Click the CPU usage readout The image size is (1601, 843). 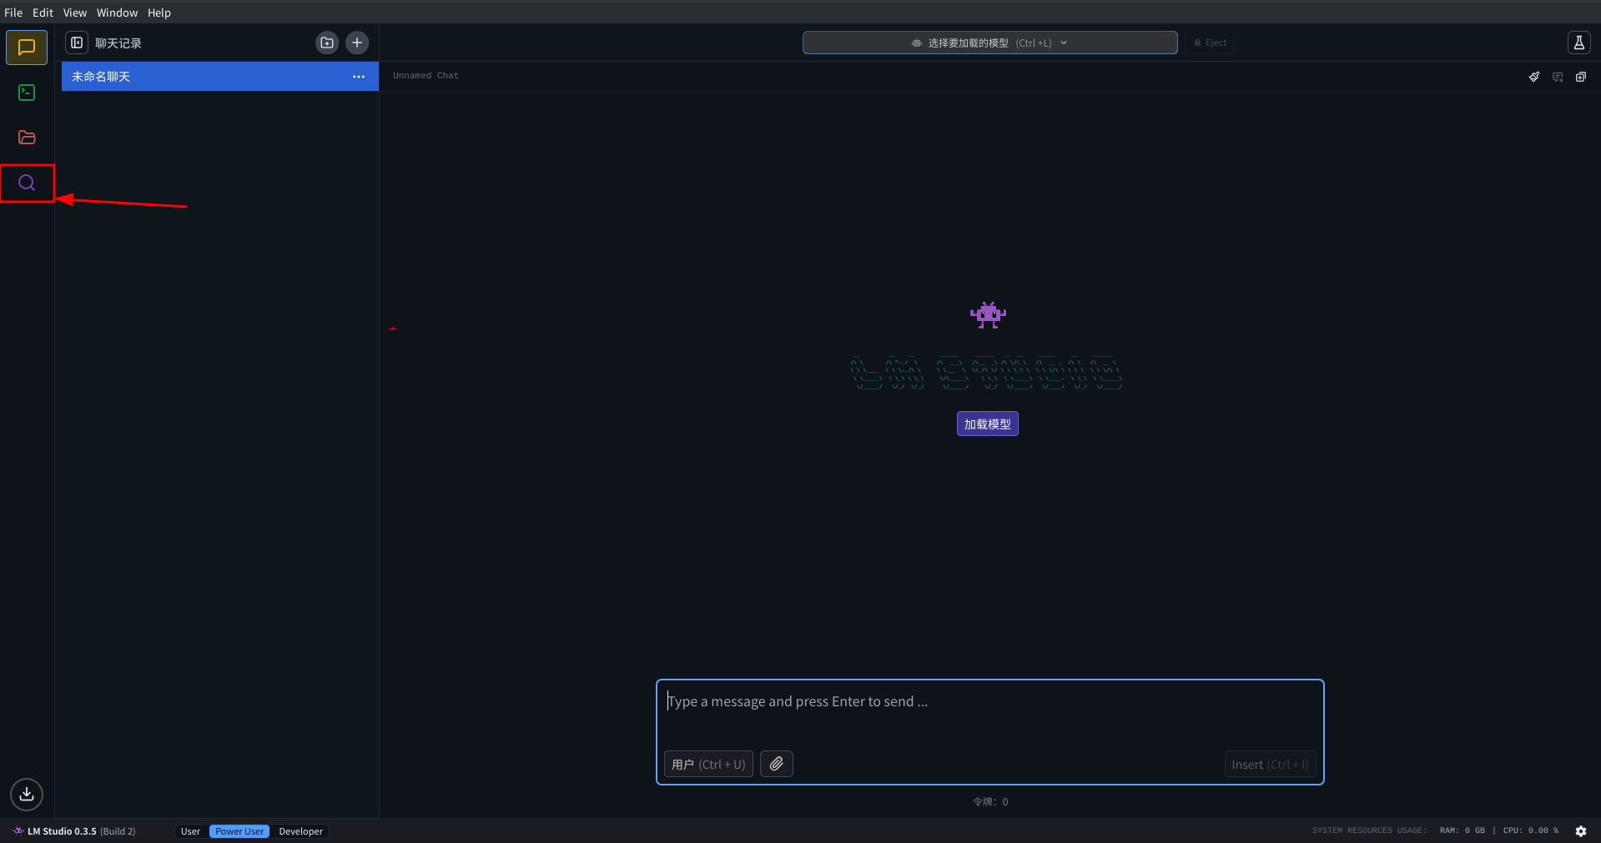(1531, 830)
